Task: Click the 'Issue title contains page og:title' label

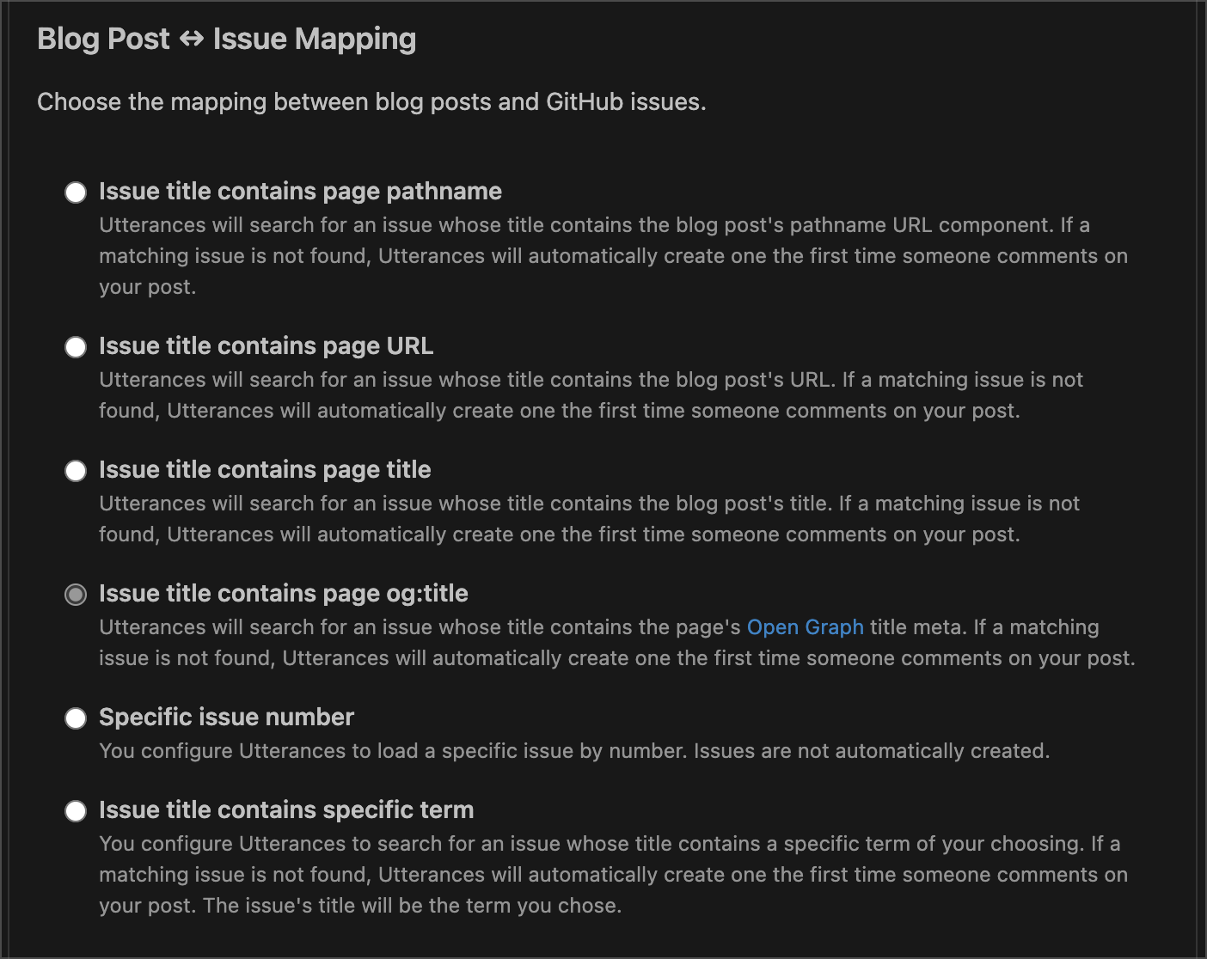Action: (x=284, y=593)
